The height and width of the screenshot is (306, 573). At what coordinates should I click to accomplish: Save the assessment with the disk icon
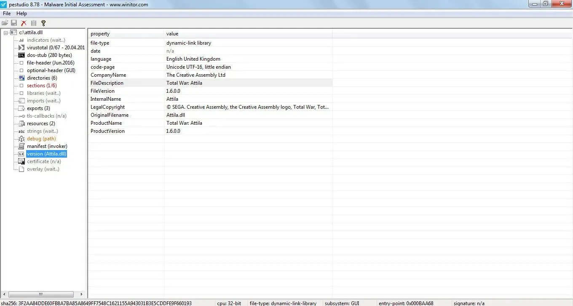point(14,23)
